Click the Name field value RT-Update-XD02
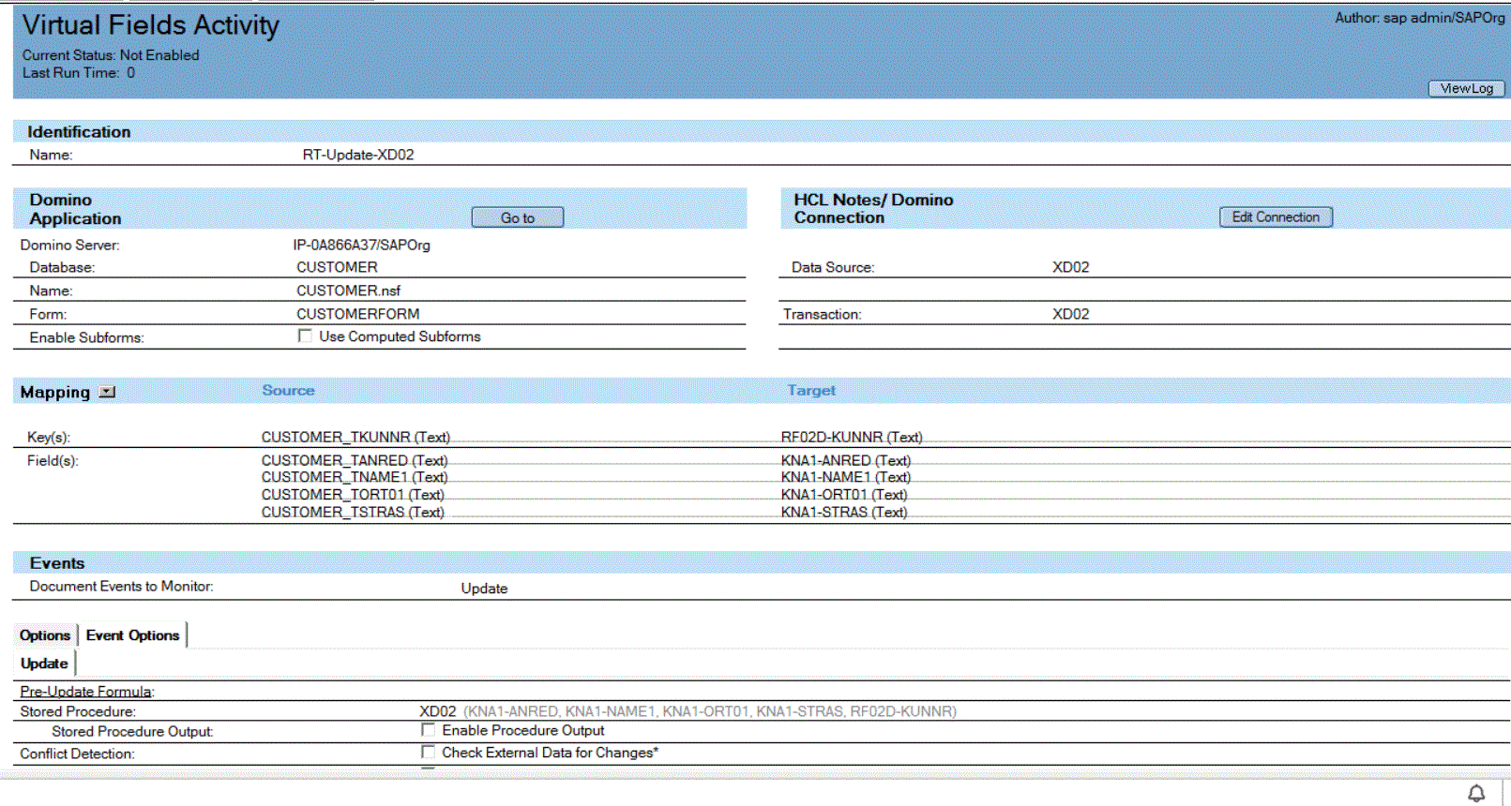This screenshot has width=1511, height=806. (358, 155)
